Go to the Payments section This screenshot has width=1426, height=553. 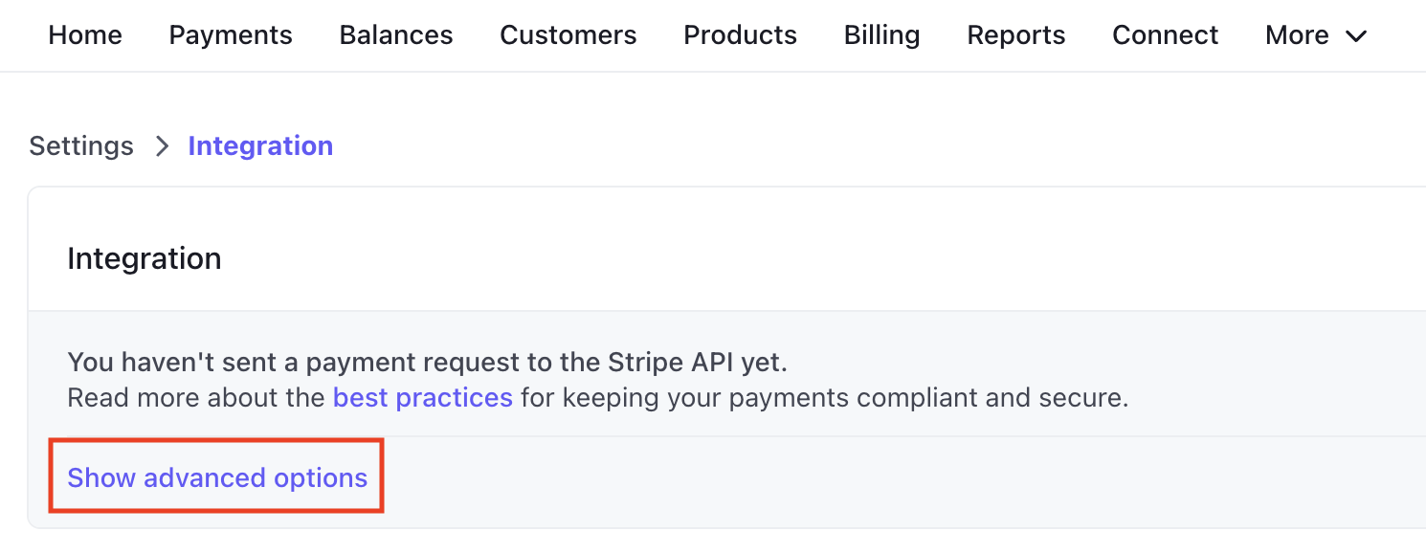coord(231,35)
